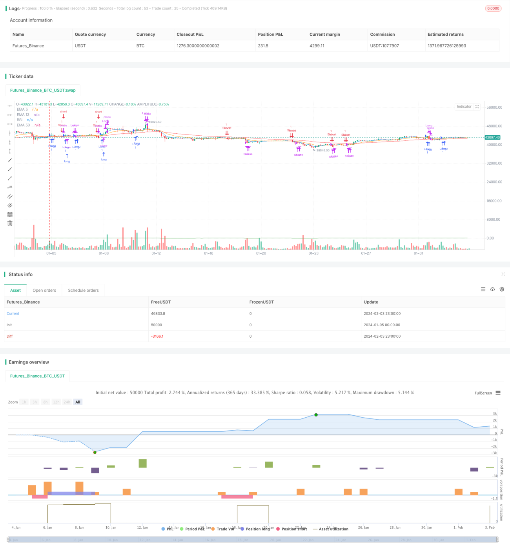The width and height of the screenshot is (510, 551).
Task: Open Status info settings gear
Action: point(502,289)
